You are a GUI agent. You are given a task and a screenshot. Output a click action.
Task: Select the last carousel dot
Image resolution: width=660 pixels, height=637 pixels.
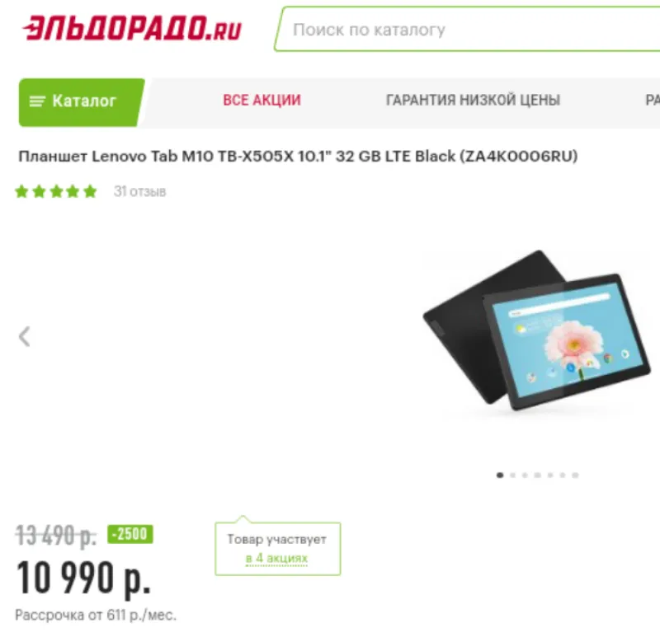coord(575,475)
